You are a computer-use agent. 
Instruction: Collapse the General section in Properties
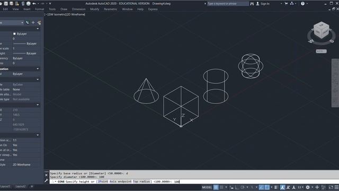point(38,29)
